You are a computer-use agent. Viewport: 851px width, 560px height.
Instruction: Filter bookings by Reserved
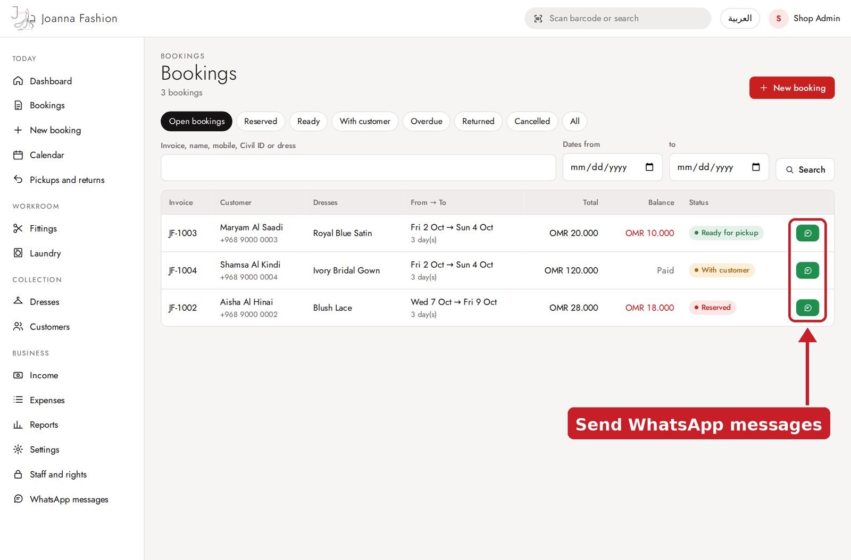(x=261, y=121)
